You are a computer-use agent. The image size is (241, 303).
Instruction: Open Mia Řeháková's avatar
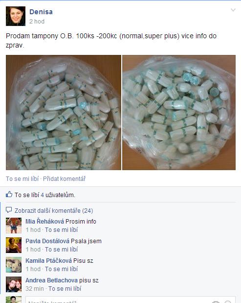click(14, 226)
